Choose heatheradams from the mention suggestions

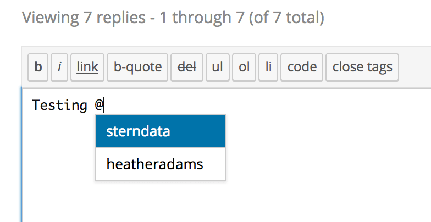(161, 164)
